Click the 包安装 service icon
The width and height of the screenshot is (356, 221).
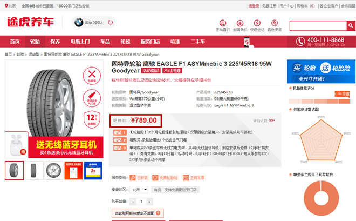tap(133, 178)
